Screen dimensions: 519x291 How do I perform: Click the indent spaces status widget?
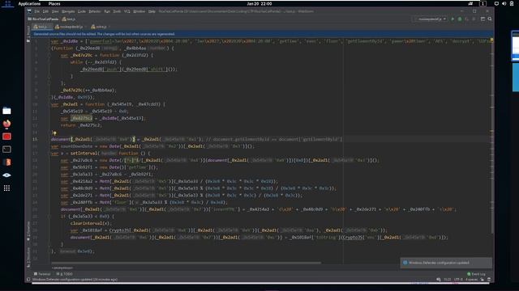472,280
